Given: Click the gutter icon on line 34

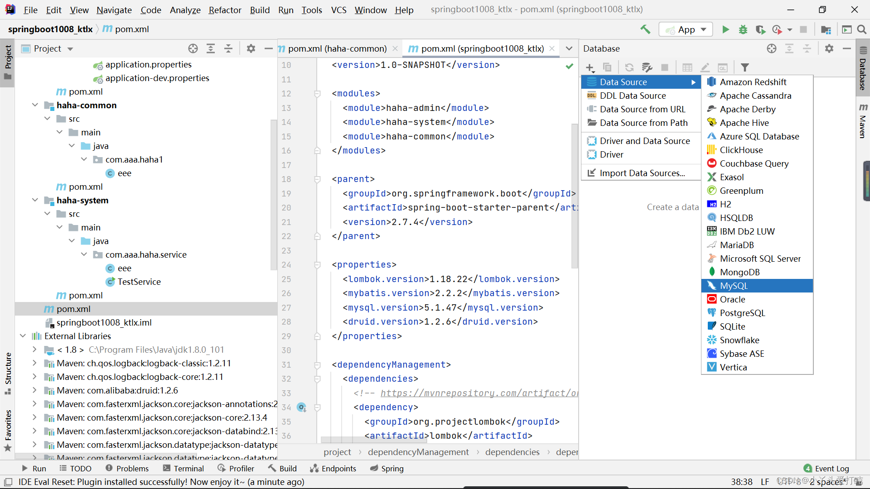Looking at the screenshot, I should coord(302,407).
